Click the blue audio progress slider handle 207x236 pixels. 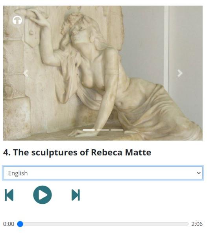pyautogui.click(x=20, y=224)
